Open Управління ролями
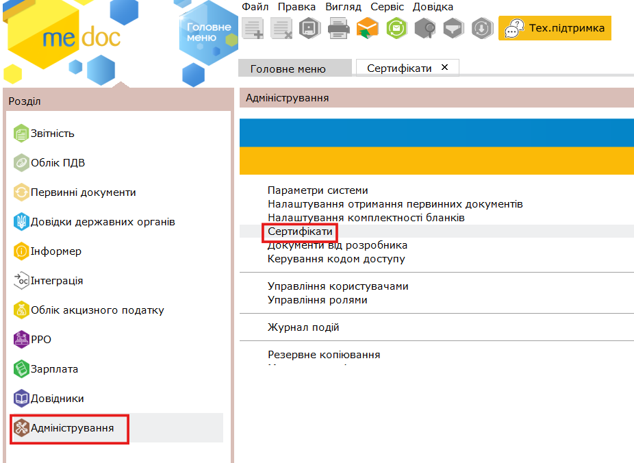 click(x=318, y=300)
